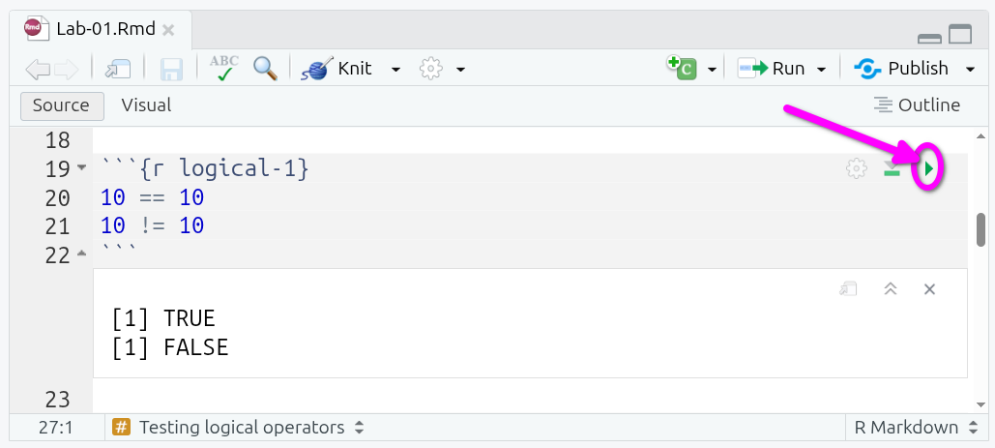Open chunk options gear for logical-1

pos(856,169)
